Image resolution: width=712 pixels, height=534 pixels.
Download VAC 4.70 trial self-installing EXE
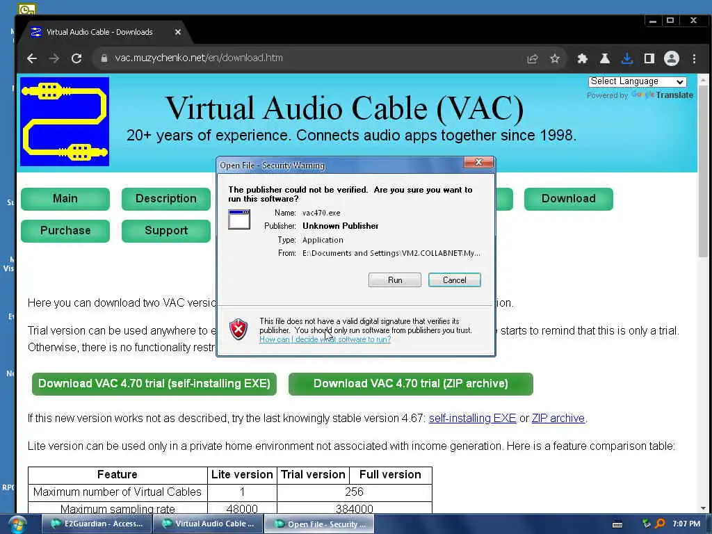point(154,384)
